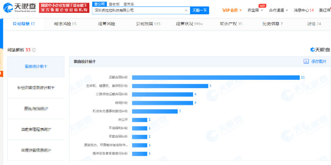Select the 查老板 search tab
This screenshot has width=331, height=165.
tap(114, 4)
